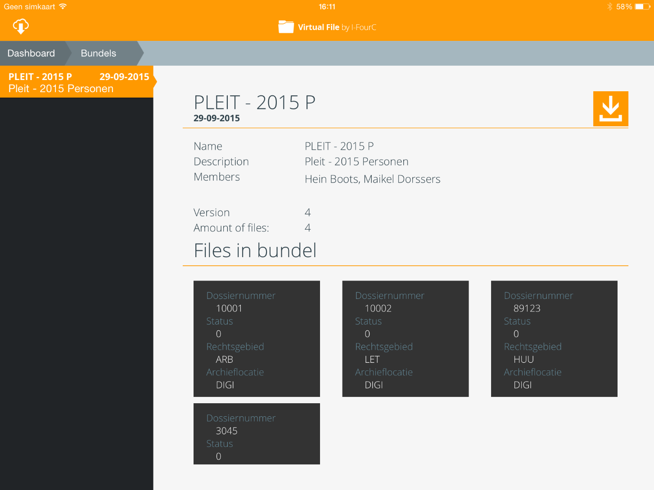Tap the Name field label
Viewport: 654px width, 490px height.
tap(207, 146)
